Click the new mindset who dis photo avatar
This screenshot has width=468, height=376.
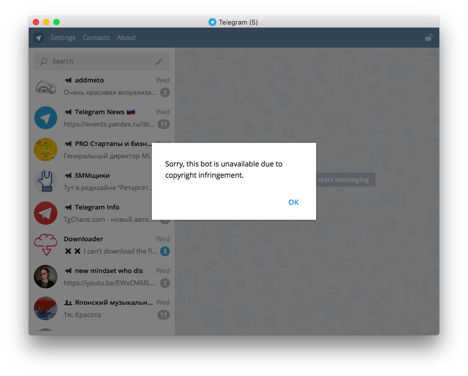tap(46, 277)
